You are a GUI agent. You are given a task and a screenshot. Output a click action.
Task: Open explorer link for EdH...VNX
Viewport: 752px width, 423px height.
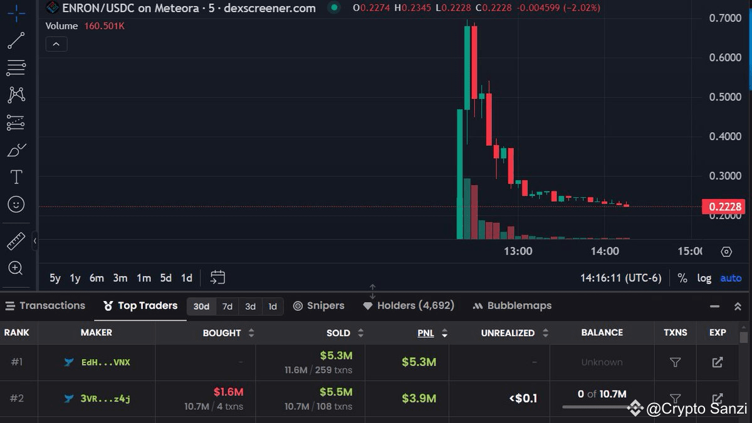click(718, 362)
